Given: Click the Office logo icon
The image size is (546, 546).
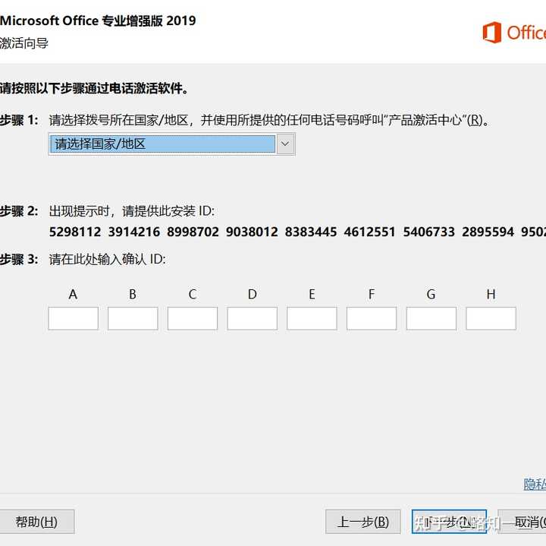Looking at the screenshot, I should tap(491, 33).
